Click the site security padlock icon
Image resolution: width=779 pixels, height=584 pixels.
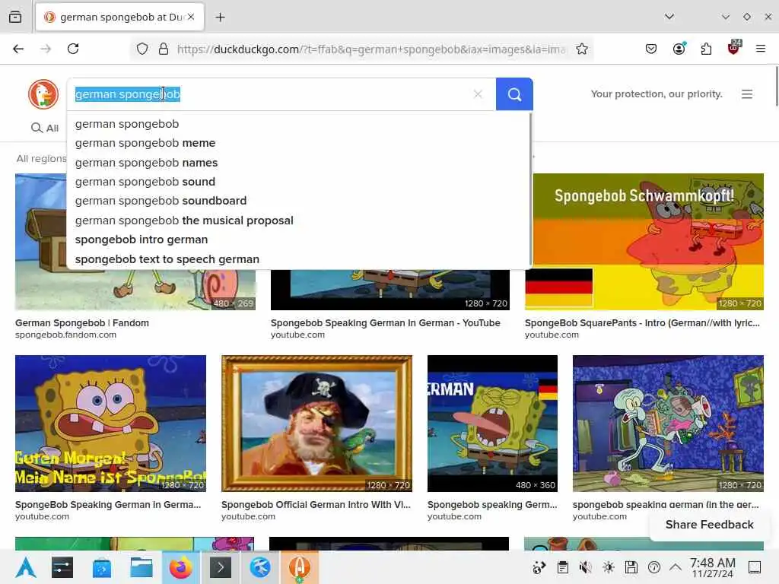point(164,49)
